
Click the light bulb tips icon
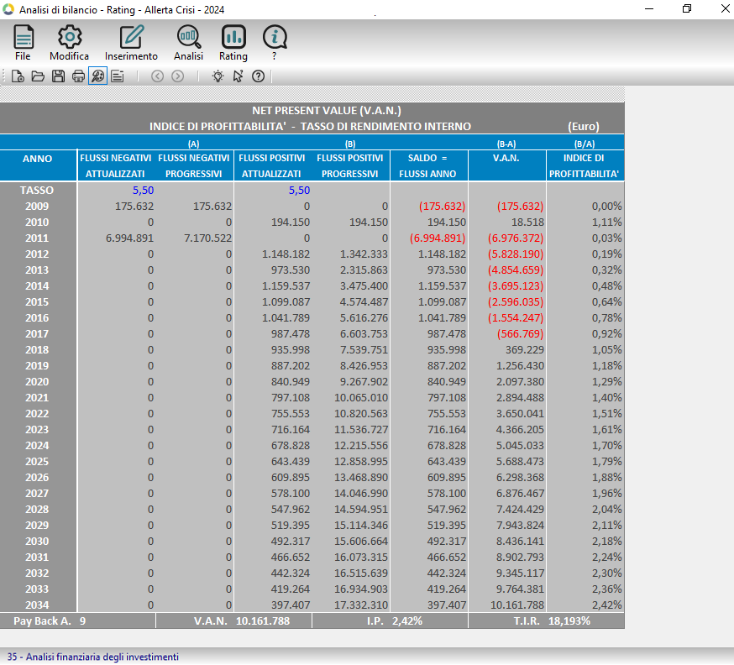[218, 76]
